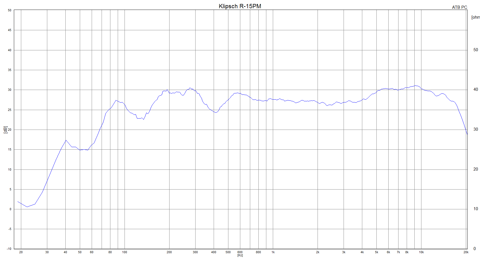Click the 6k frequency label
The image size is (480, 260).
[389, 252]
